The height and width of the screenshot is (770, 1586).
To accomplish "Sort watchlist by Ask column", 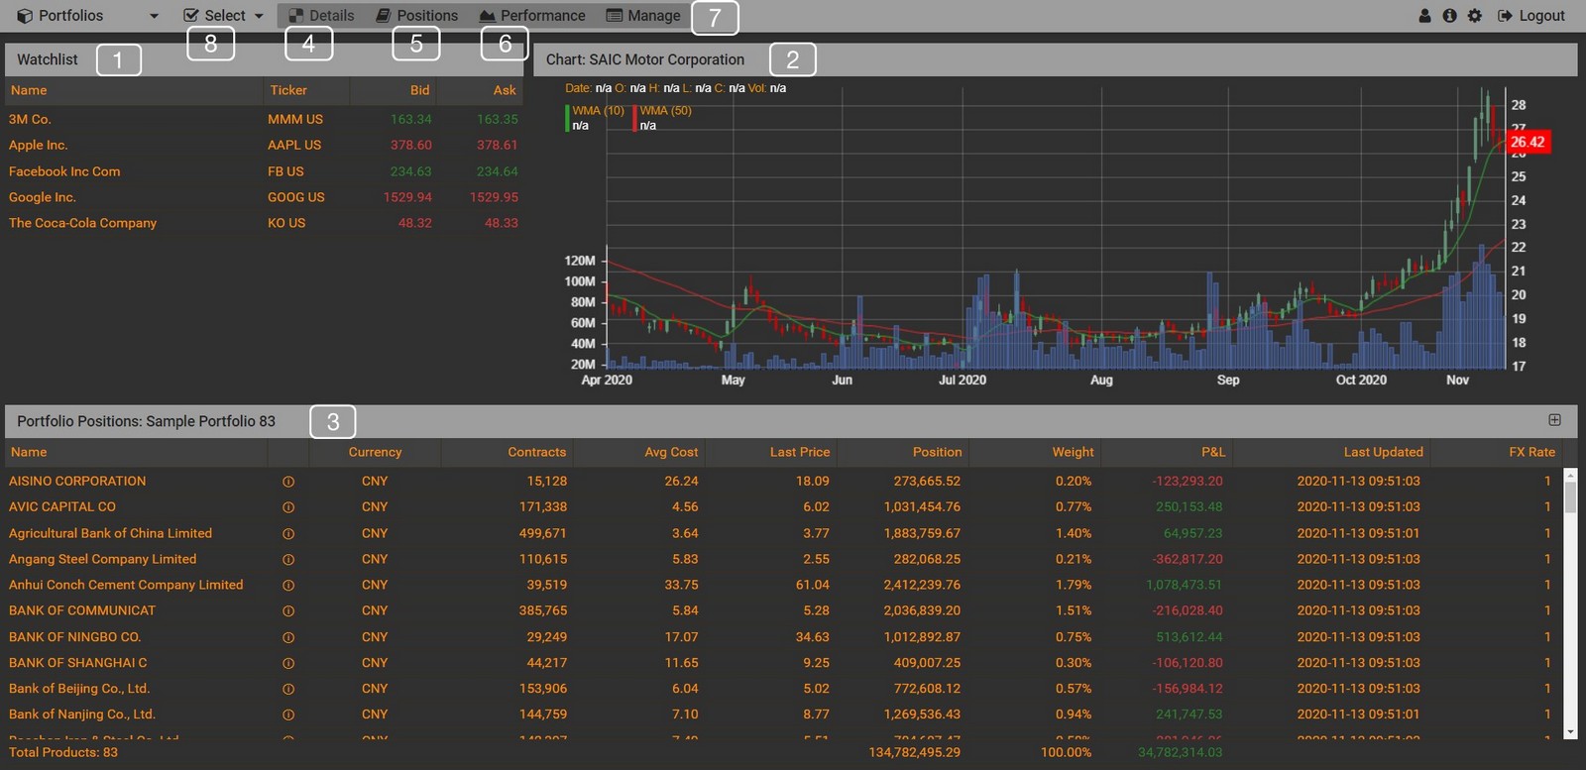I will pos(505,90).
